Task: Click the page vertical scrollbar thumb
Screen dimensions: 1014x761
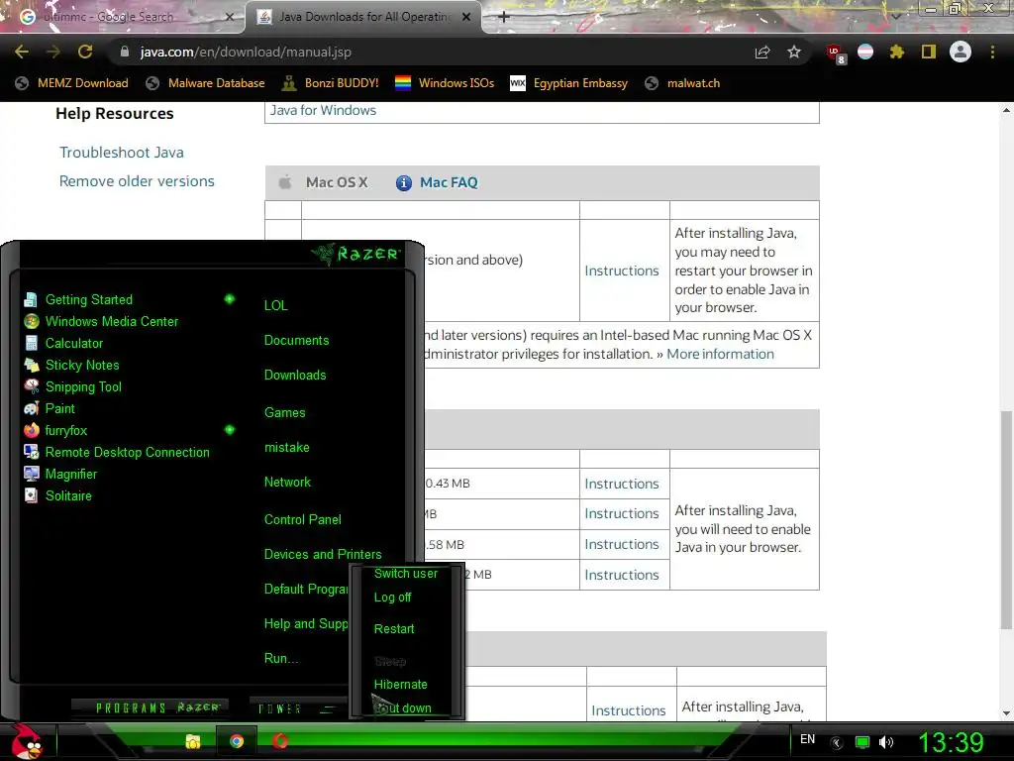Action: (x=1006, y=519)
